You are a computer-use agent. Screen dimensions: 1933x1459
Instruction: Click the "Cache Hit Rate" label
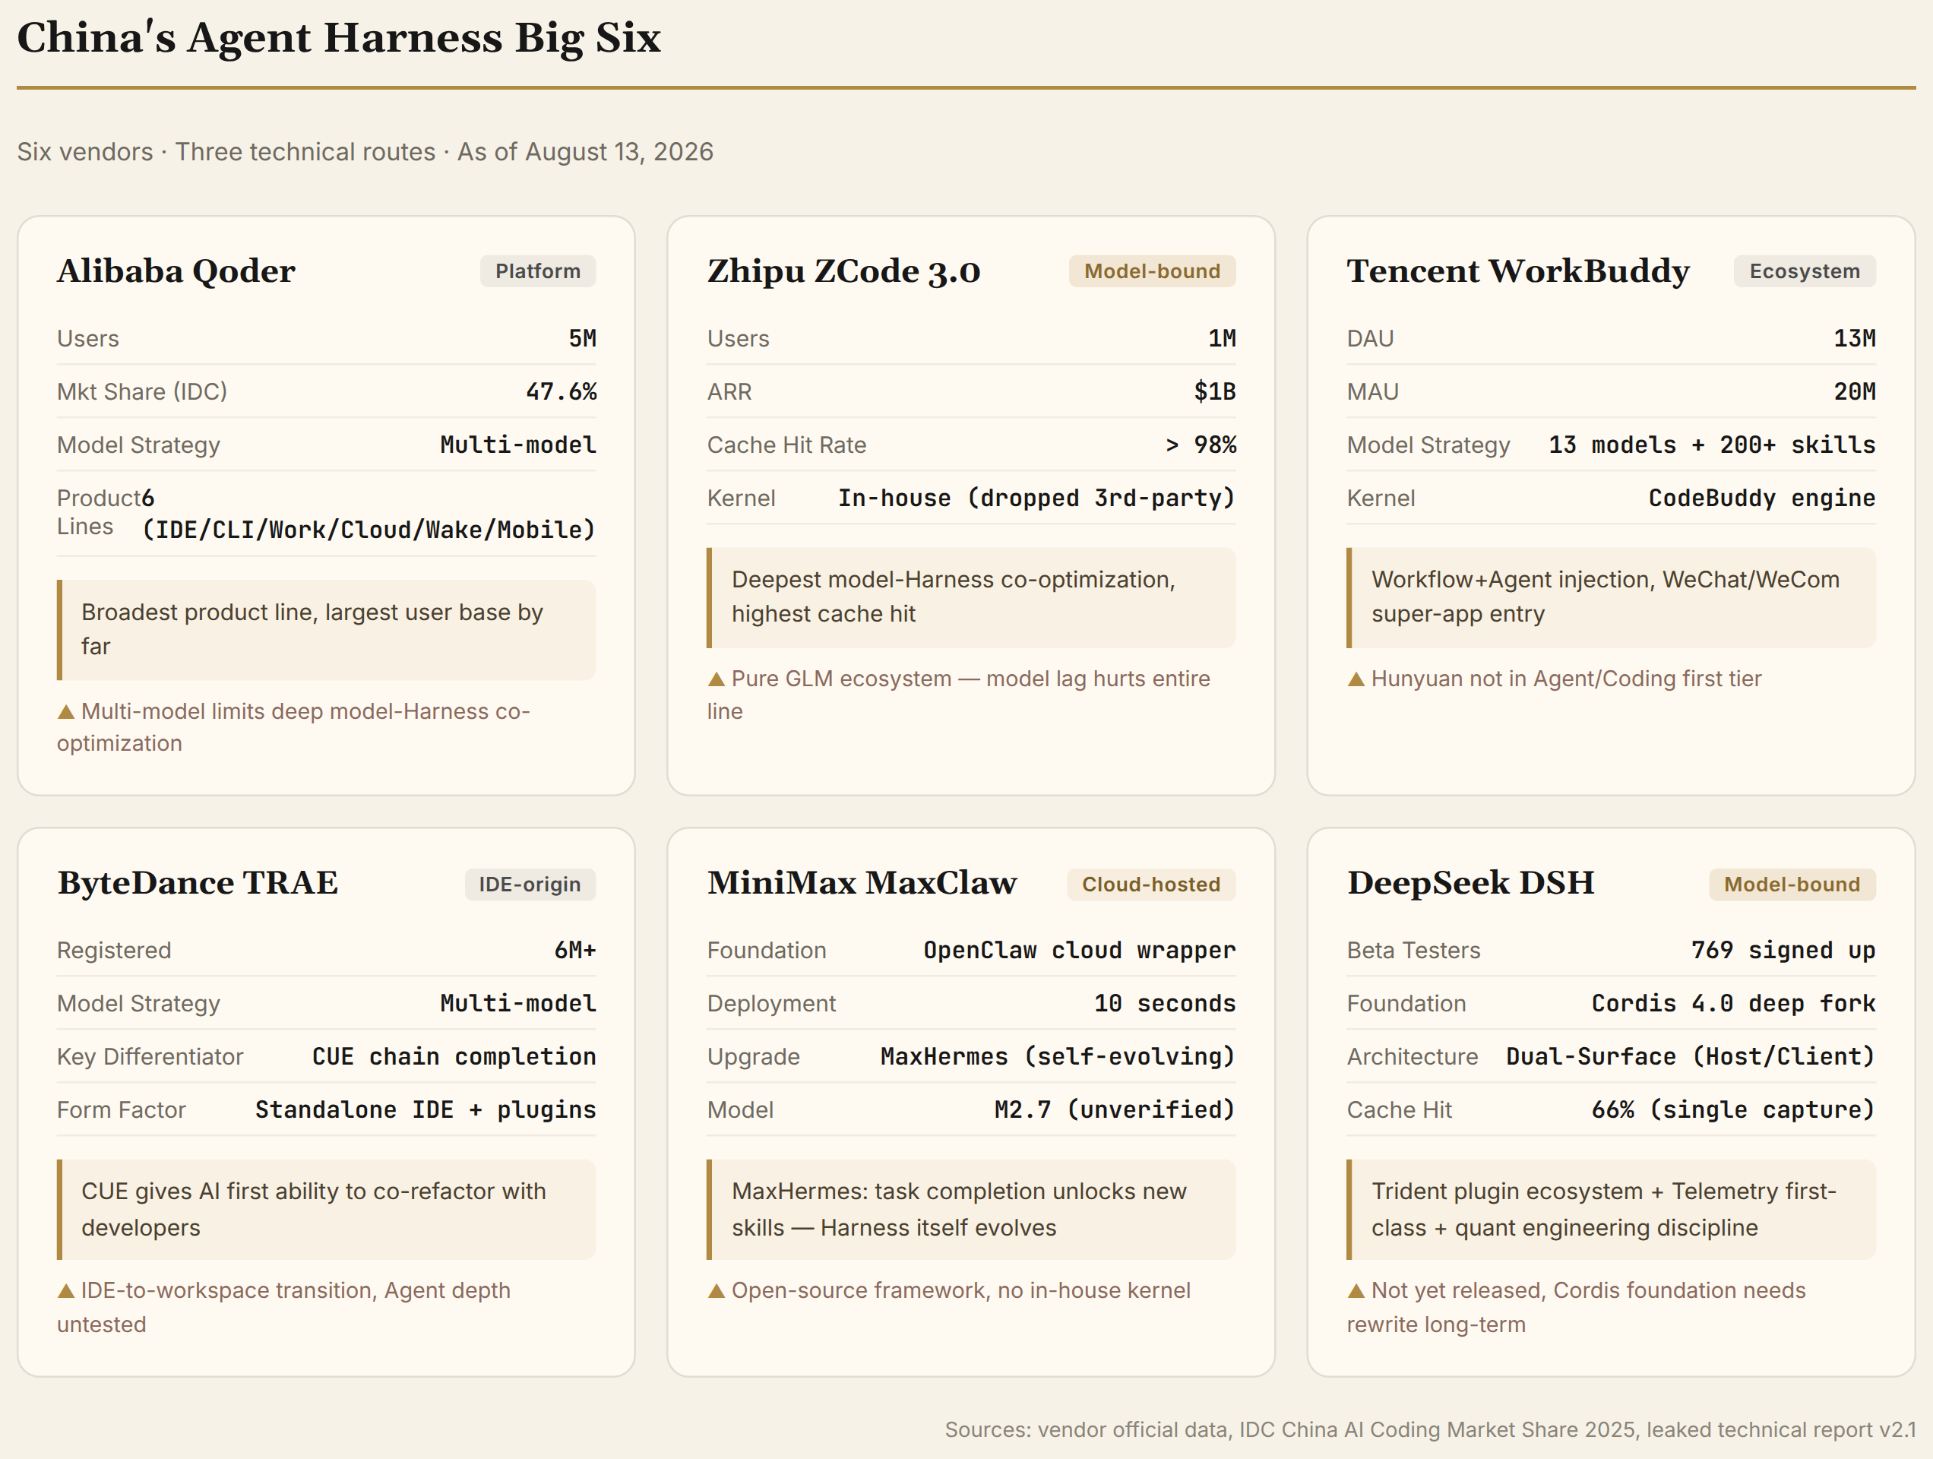tap(786, 445)
